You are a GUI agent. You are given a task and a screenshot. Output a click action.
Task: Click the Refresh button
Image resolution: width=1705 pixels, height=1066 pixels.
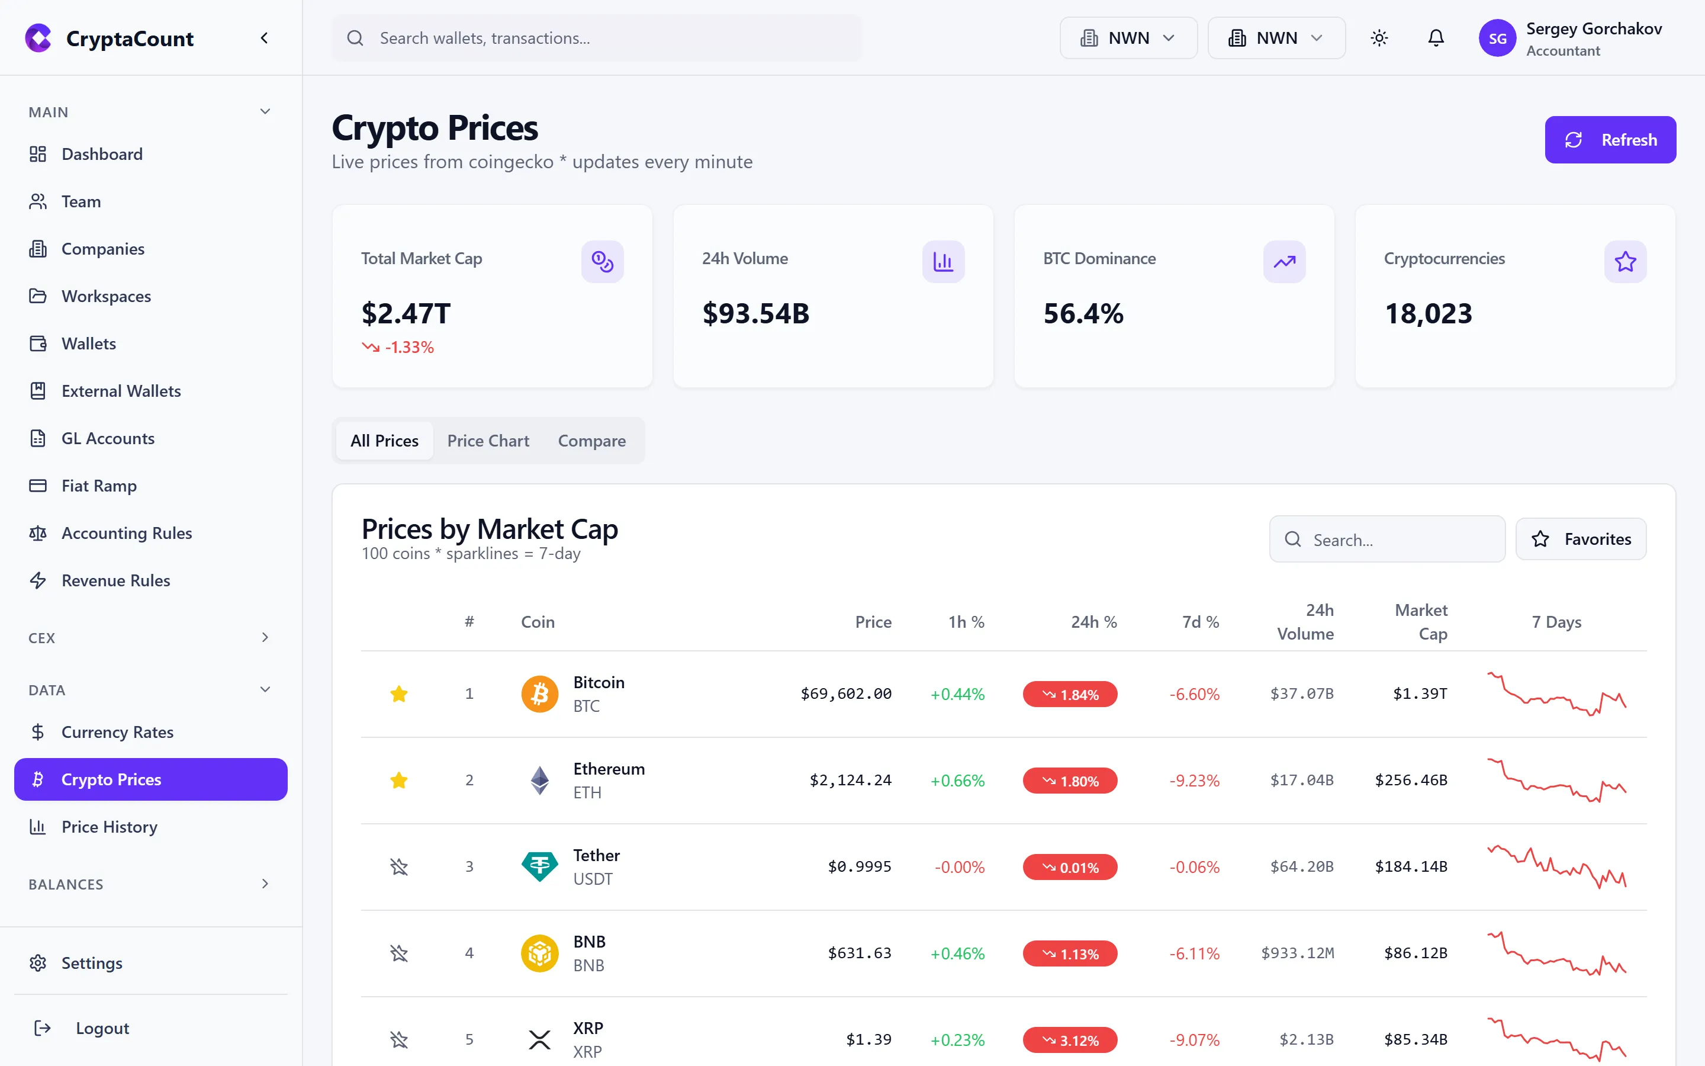click(x=1611, y=139)
